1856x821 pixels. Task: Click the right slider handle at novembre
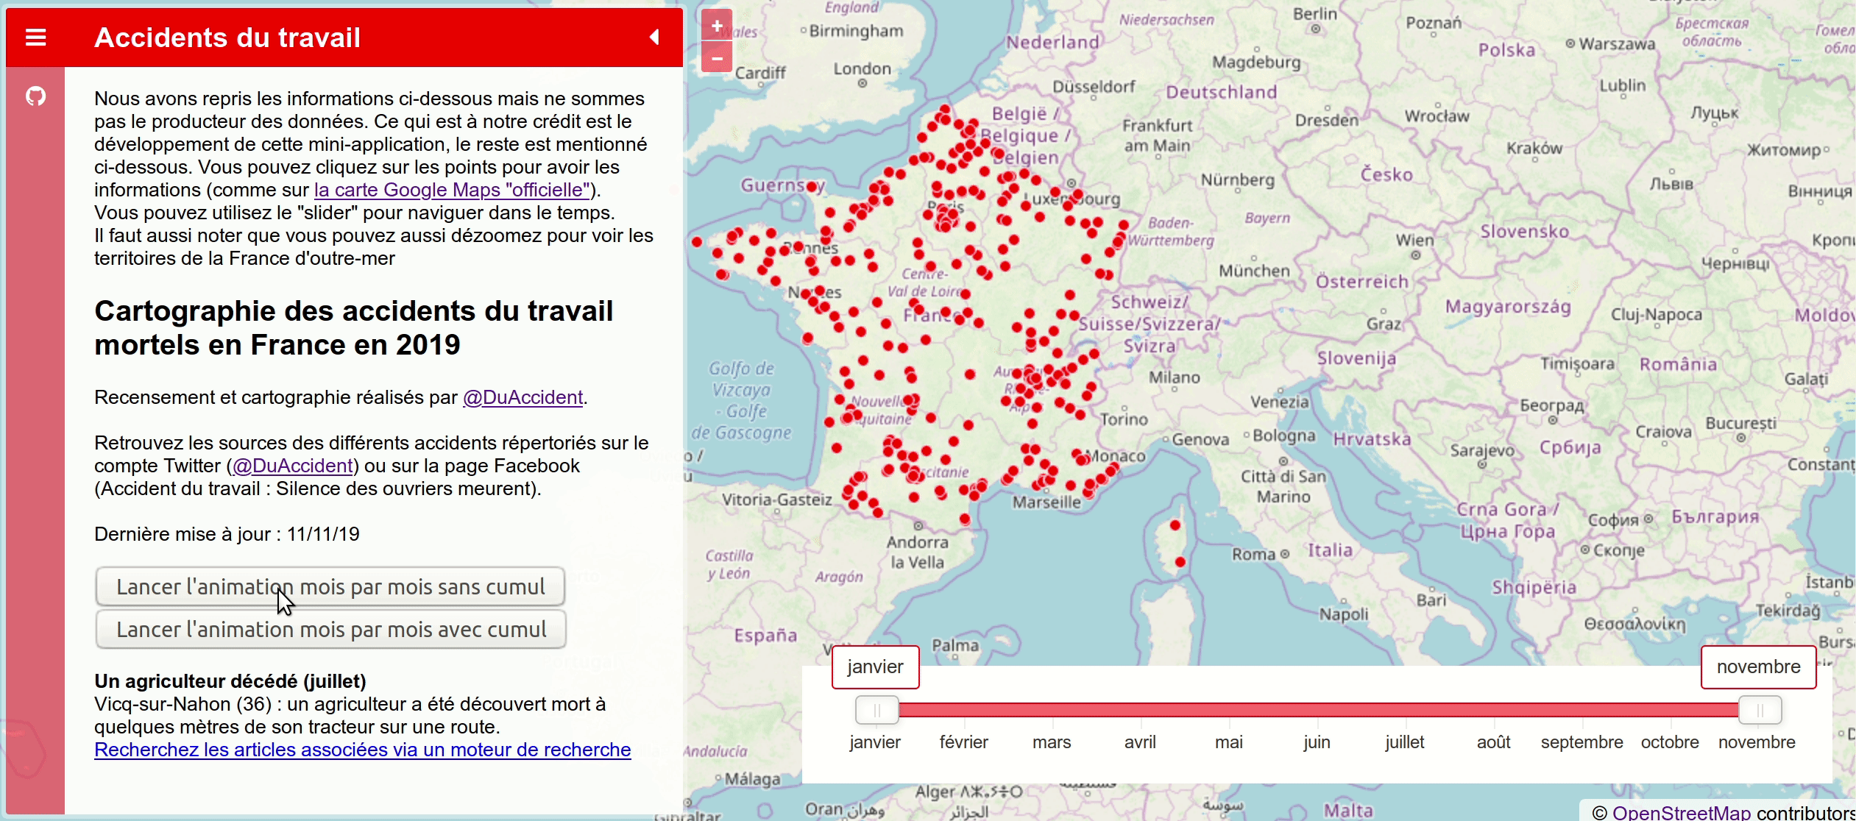[x=1760, y=711]
